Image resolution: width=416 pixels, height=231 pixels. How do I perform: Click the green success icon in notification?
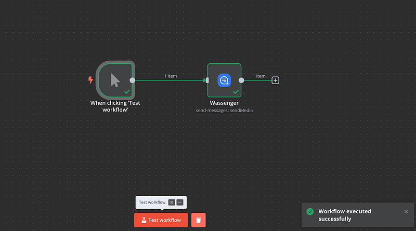coord(310,212)
